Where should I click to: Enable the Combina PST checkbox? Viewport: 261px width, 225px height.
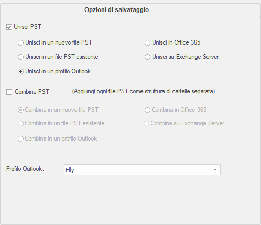coord(9,92)
